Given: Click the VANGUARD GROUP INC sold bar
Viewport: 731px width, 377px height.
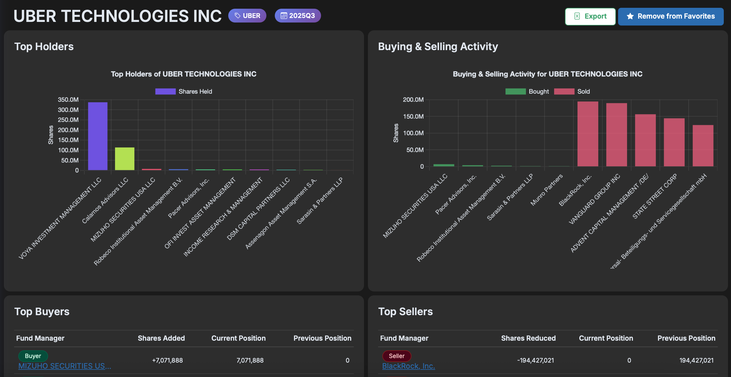Looking at the screenshot, I should (616, 135).
